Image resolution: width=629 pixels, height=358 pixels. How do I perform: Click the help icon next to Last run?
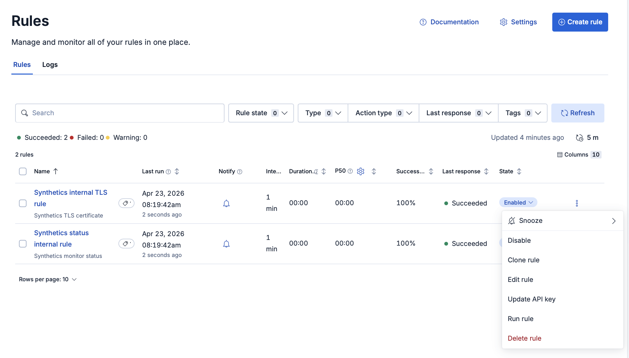click(x=168, y=172)
